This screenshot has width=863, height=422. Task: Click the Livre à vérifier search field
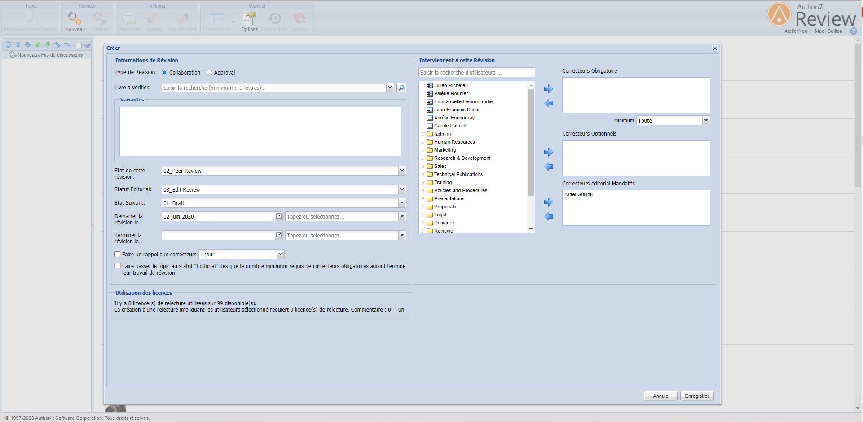click(273, 88)
